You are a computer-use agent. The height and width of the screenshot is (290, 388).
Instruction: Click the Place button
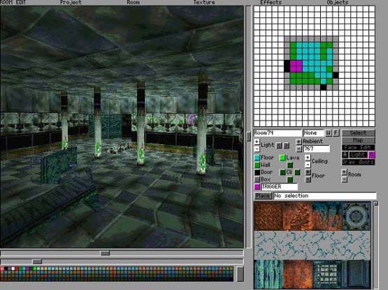(x=263, y=196)
